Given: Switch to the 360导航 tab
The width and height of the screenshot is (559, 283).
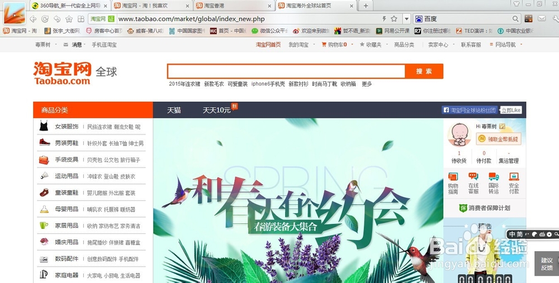Looking at the screenshot, I should click(70, 6).
